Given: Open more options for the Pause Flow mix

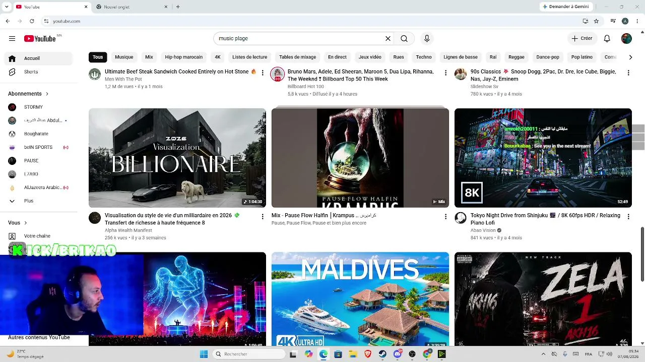Looking at the screenshot, I should [x=445, y=216].
